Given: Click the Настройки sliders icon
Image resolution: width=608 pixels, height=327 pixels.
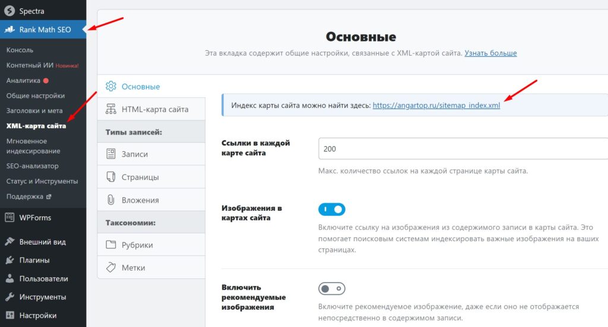Looking at the screenshot, I should click(x=9, y=315).
